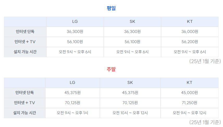Image resolution: width=223 pixels, height=127 pixels.
Task: Click (25년 1월 기준) note under weekday table
Action: (x=205, y=61)
